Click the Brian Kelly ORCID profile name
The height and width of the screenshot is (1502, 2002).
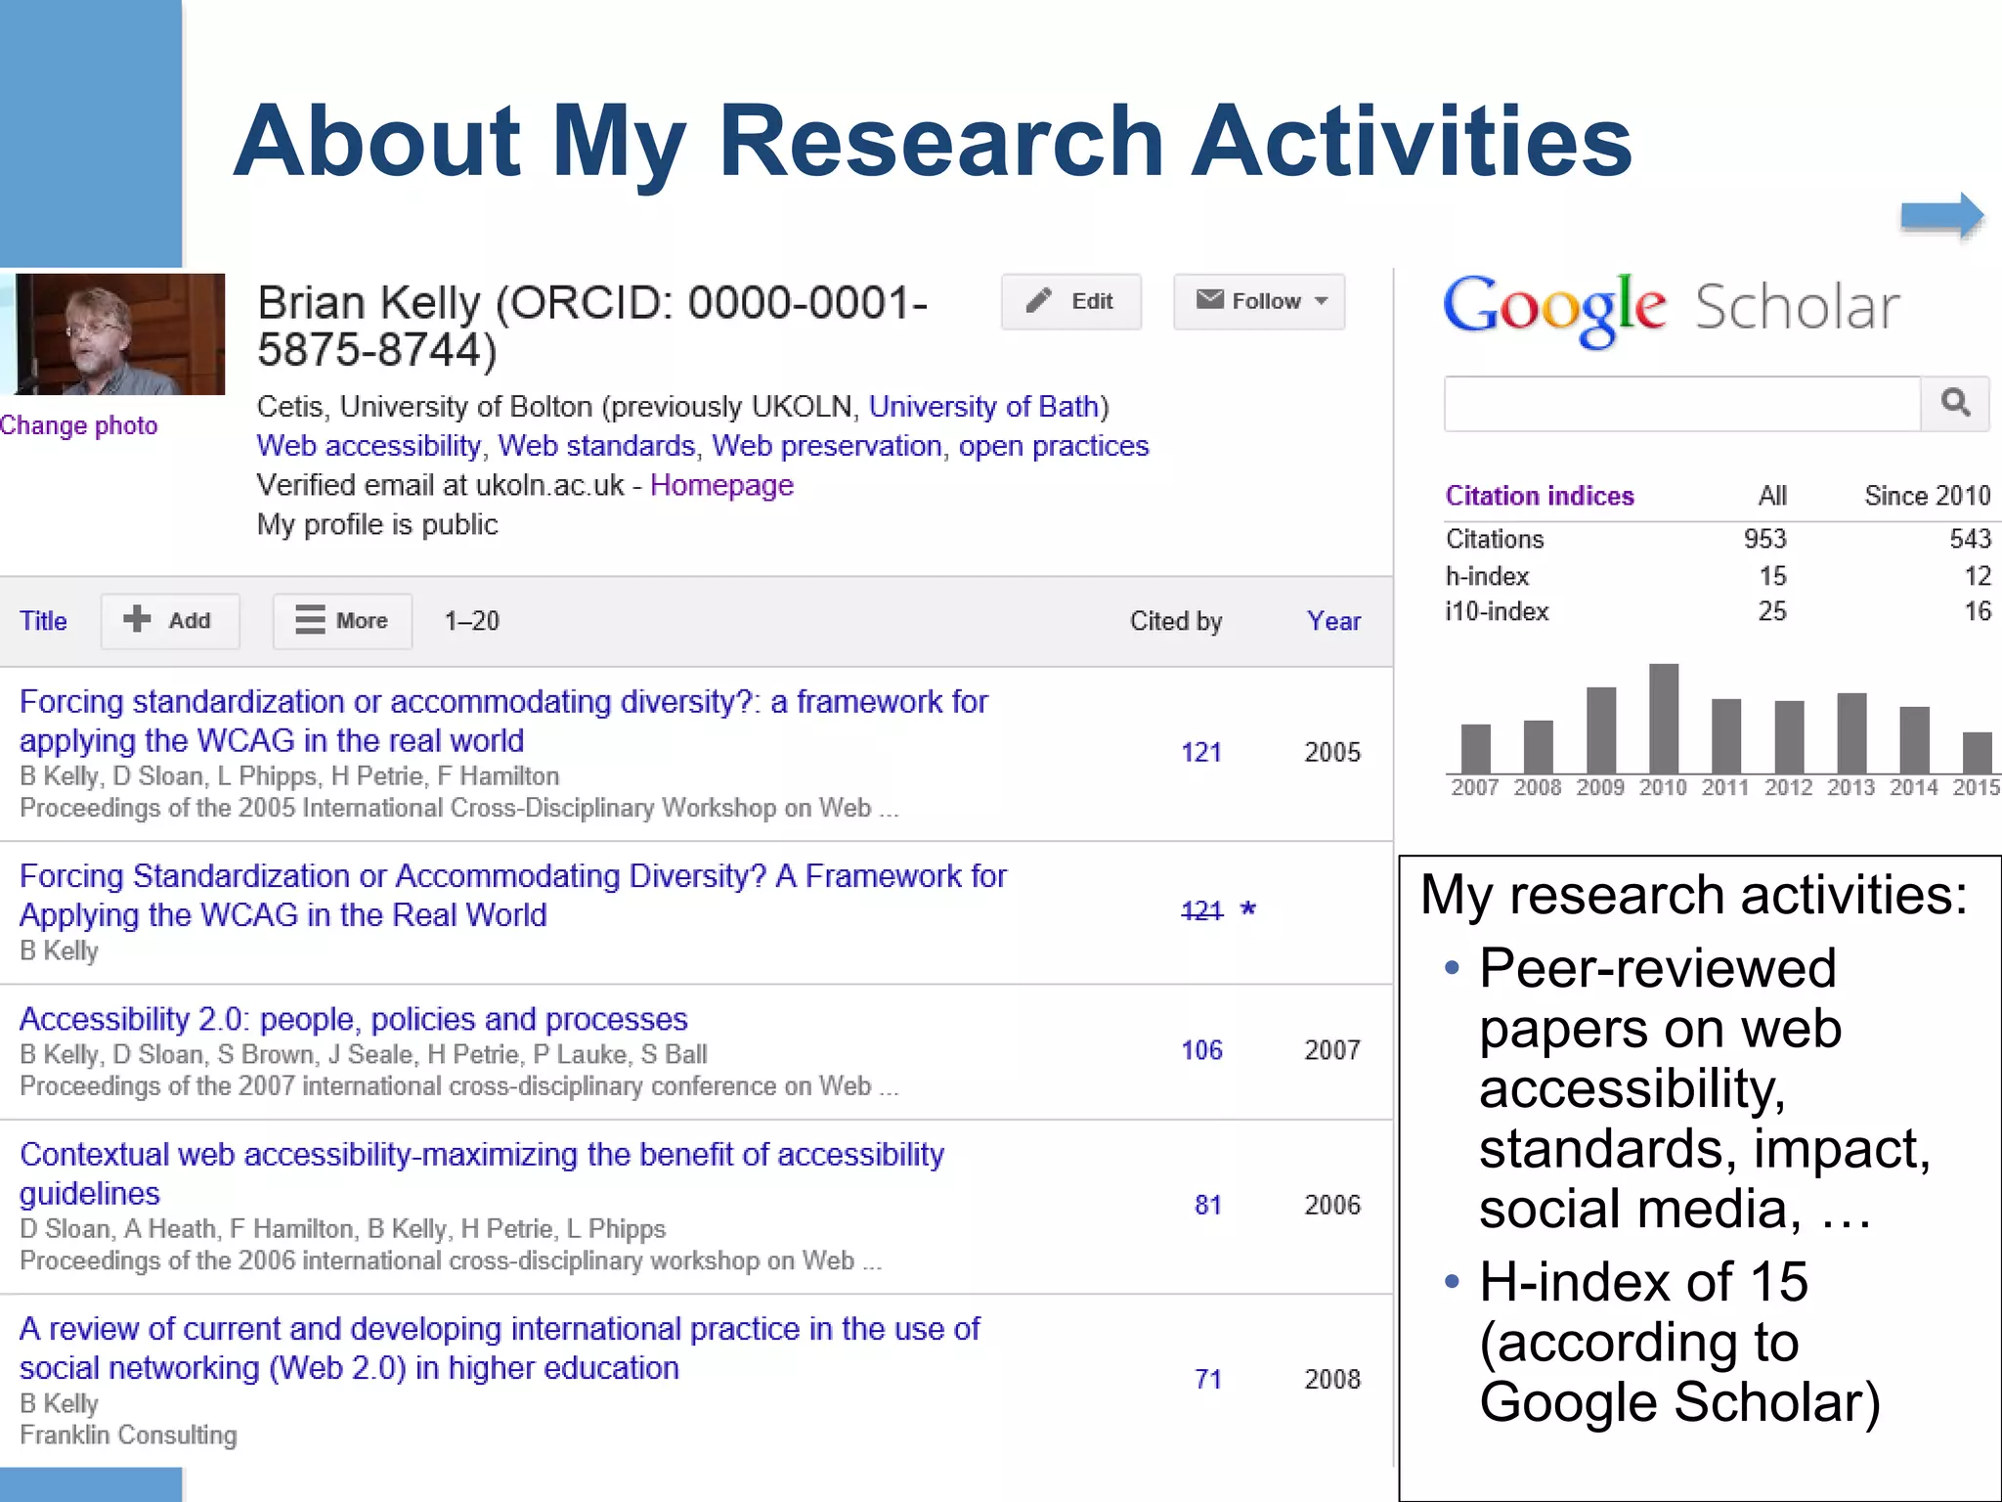click(592, 326)
